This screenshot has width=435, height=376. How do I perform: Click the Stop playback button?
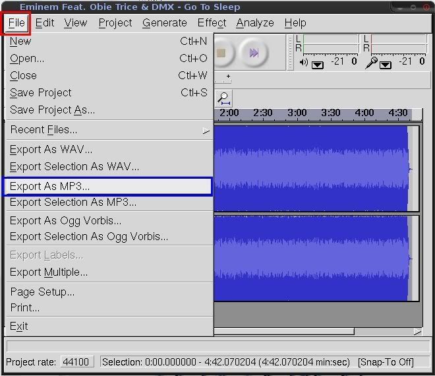click(x=223, y=53)
